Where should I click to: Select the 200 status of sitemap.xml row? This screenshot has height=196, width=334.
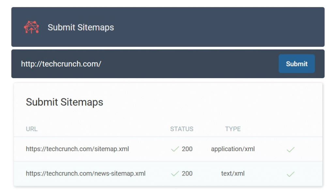point(187,149)
